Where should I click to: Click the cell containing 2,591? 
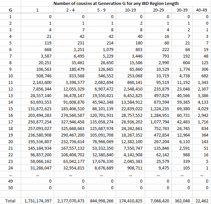coord(182,148)
